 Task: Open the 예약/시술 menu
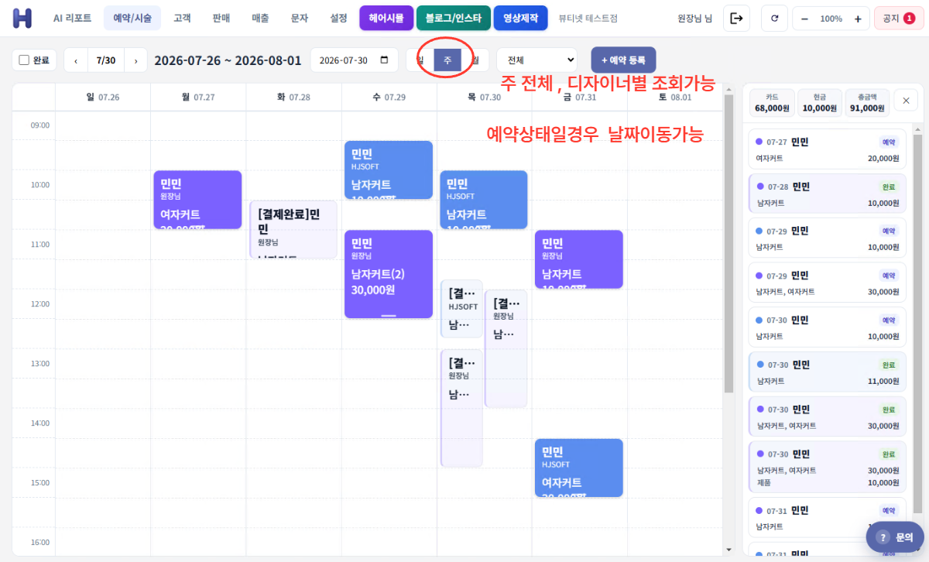(x=132, y=17)
